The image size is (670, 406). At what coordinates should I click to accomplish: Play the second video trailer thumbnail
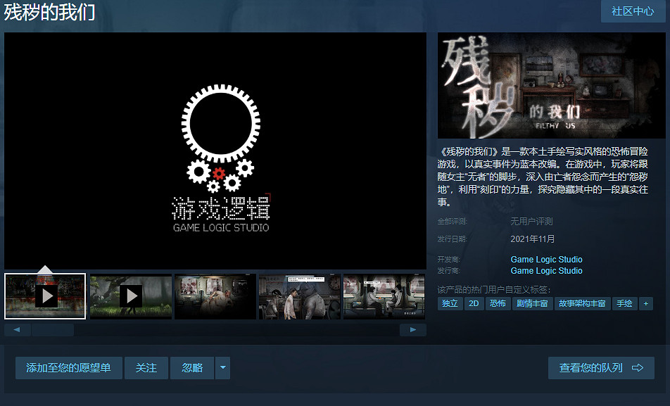click(130, 296)
